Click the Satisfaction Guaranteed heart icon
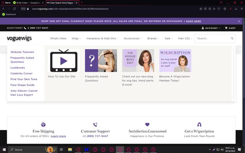 tap(147, 124)
